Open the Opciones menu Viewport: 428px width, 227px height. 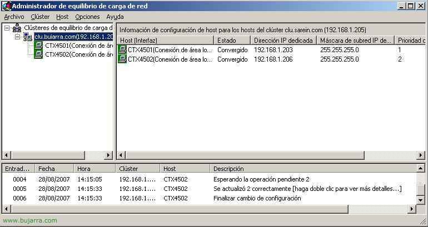coord(87,17)
